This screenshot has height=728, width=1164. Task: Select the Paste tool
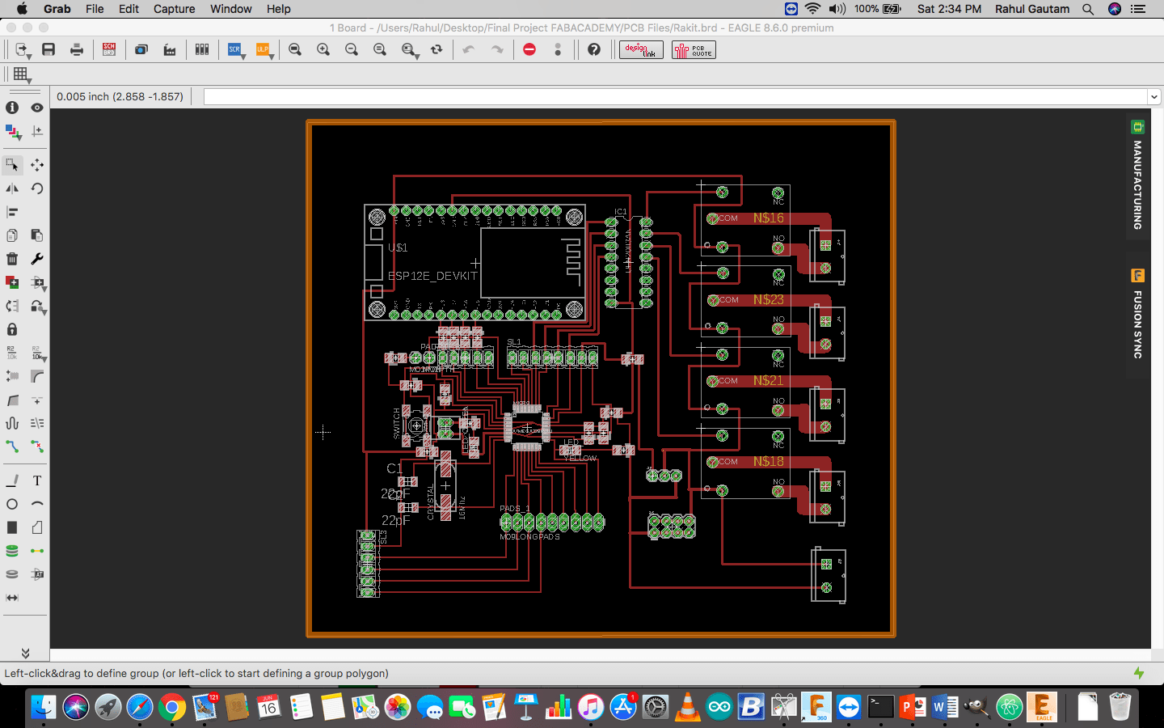pos(37,235)
